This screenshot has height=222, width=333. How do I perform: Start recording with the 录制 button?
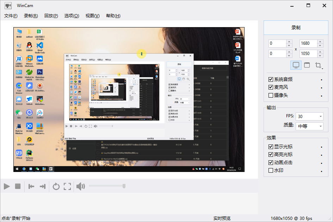point(296,27)
